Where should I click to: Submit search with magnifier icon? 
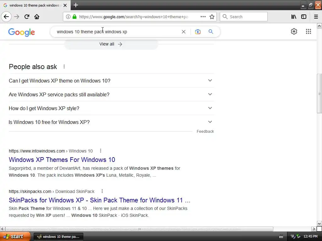click(211, 32)
